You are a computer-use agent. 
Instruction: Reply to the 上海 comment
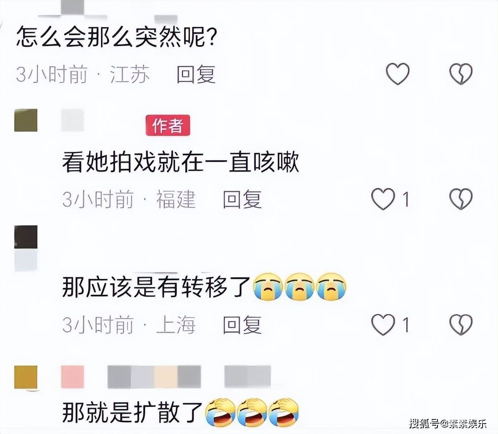(x=242, y=325)
